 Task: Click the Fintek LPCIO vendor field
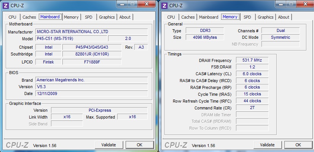tap(48, 62)
